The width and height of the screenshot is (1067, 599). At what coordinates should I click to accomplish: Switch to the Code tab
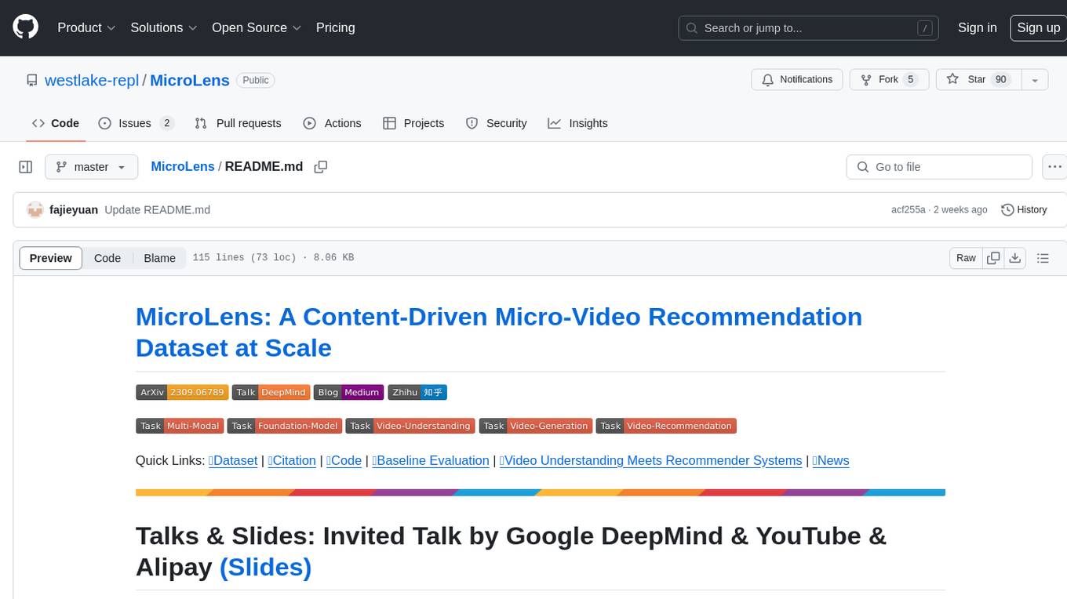[x=56, y=123]
